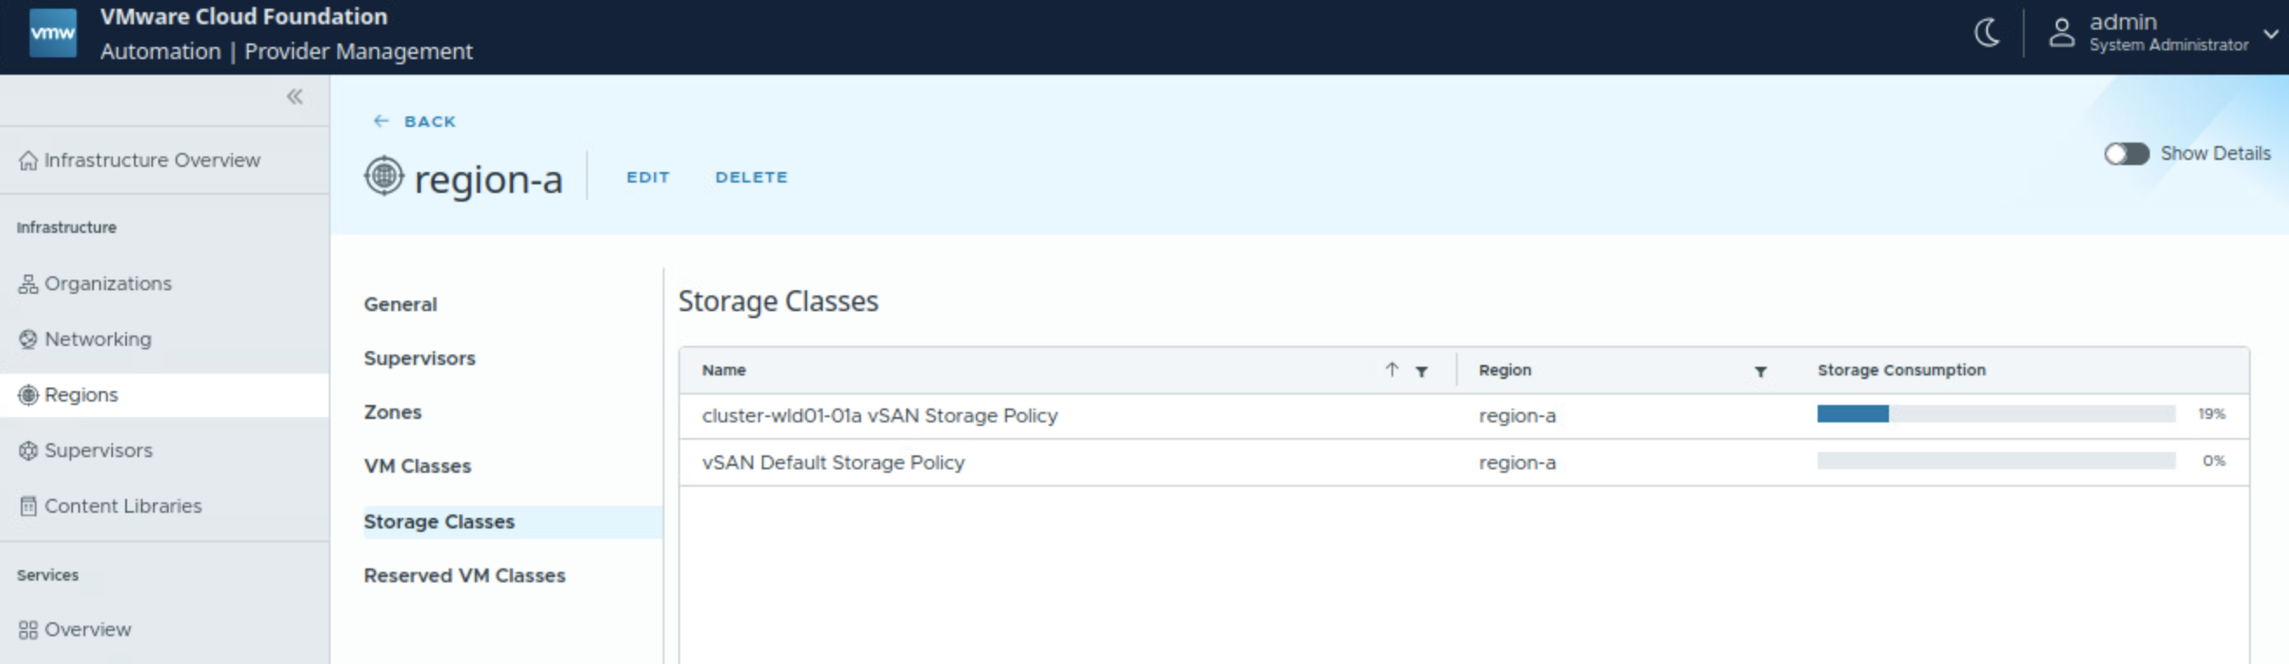Toggle the Show Details switch

[2125, 154]
